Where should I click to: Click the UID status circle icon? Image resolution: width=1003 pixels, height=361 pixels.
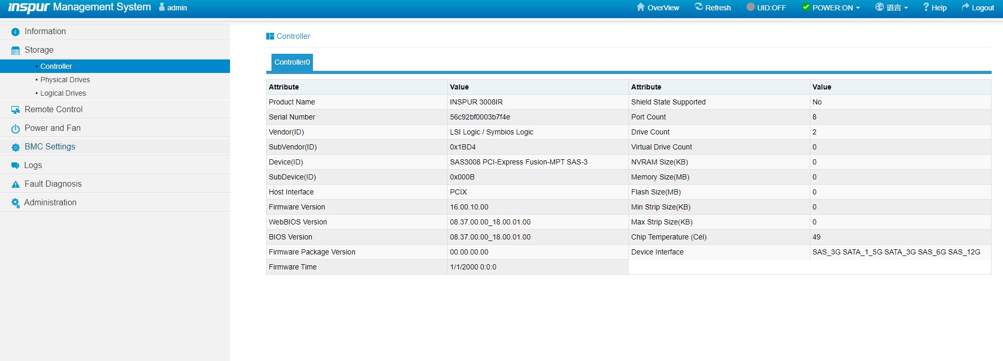[751, 7]
